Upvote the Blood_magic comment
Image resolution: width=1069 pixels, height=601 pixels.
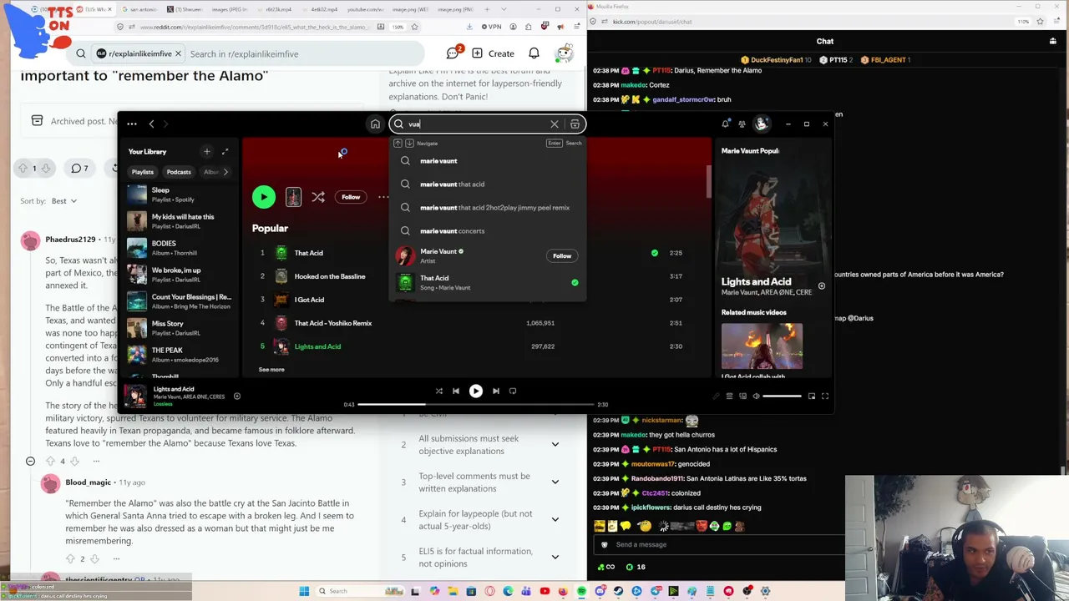[70, 559]
